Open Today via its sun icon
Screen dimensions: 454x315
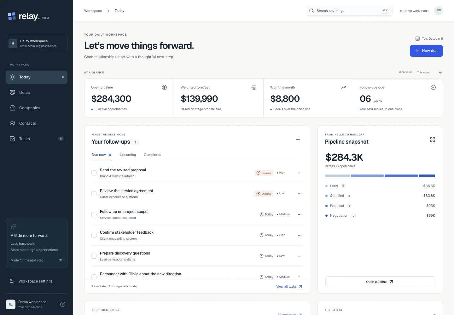pos(12,77)
